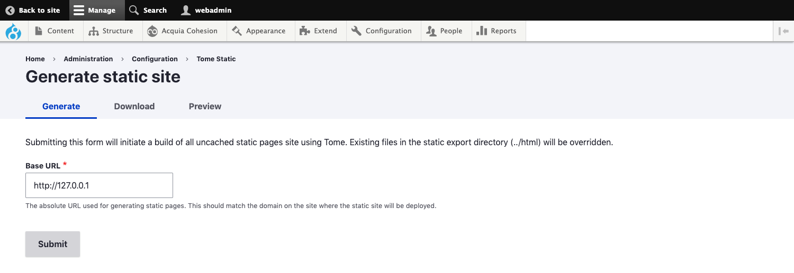This screenshot has height=273, width=794.
Task: Click the Submit button
Action: tap(53, 244)
